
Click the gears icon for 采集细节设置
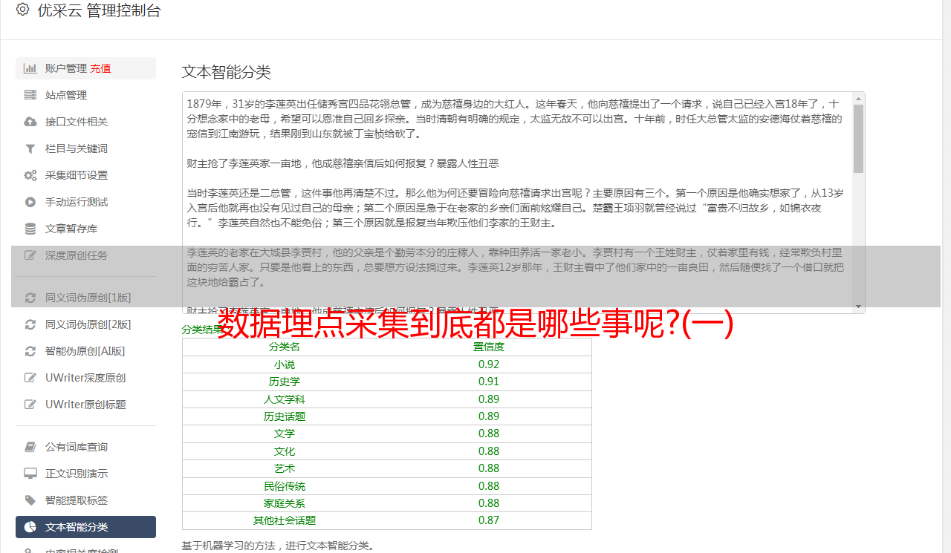click(30, 175)
